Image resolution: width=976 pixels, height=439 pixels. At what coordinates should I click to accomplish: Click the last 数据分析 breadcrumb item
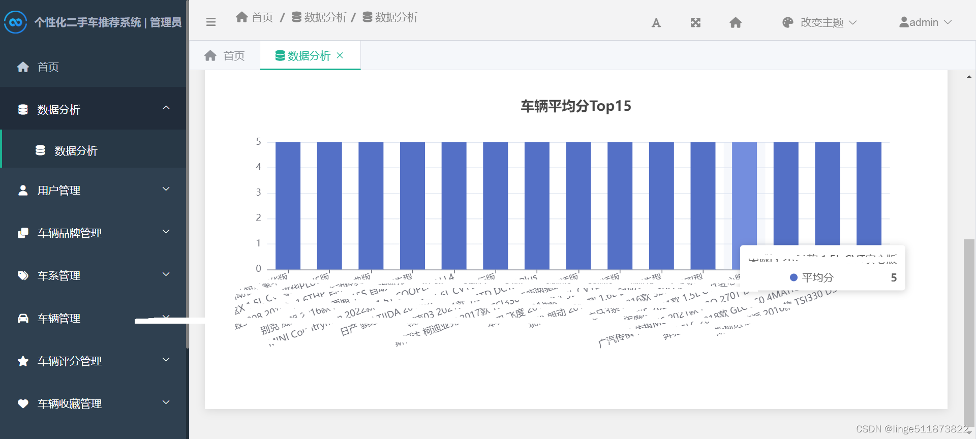click(396, 17)
